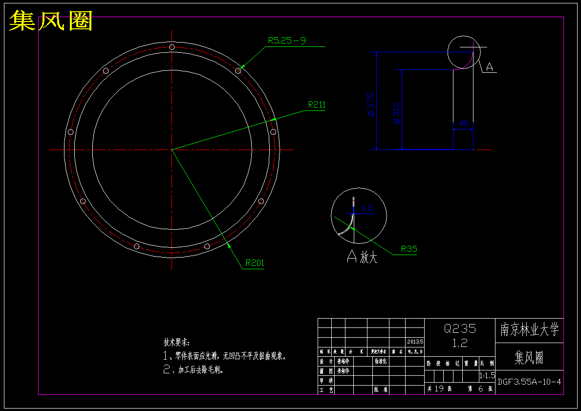
Task: Click the 描图 row label
Action: tap(326, 370)
